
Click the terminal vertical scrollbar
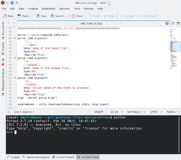(179, 134)
